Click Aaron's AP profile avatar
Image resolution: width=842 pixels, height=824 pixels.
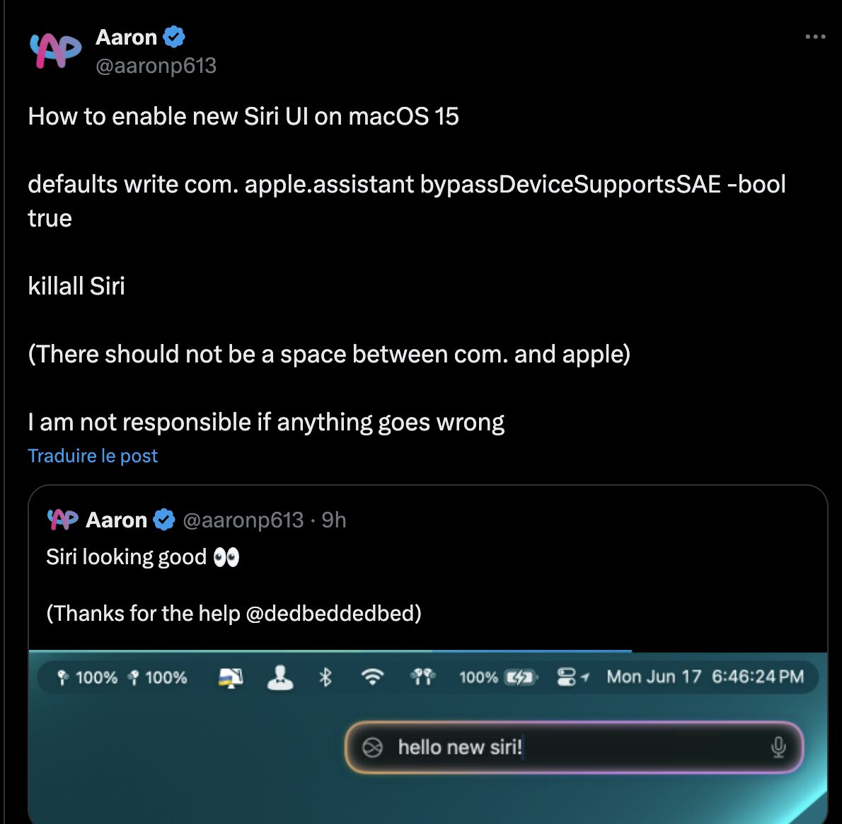[56, 50]
